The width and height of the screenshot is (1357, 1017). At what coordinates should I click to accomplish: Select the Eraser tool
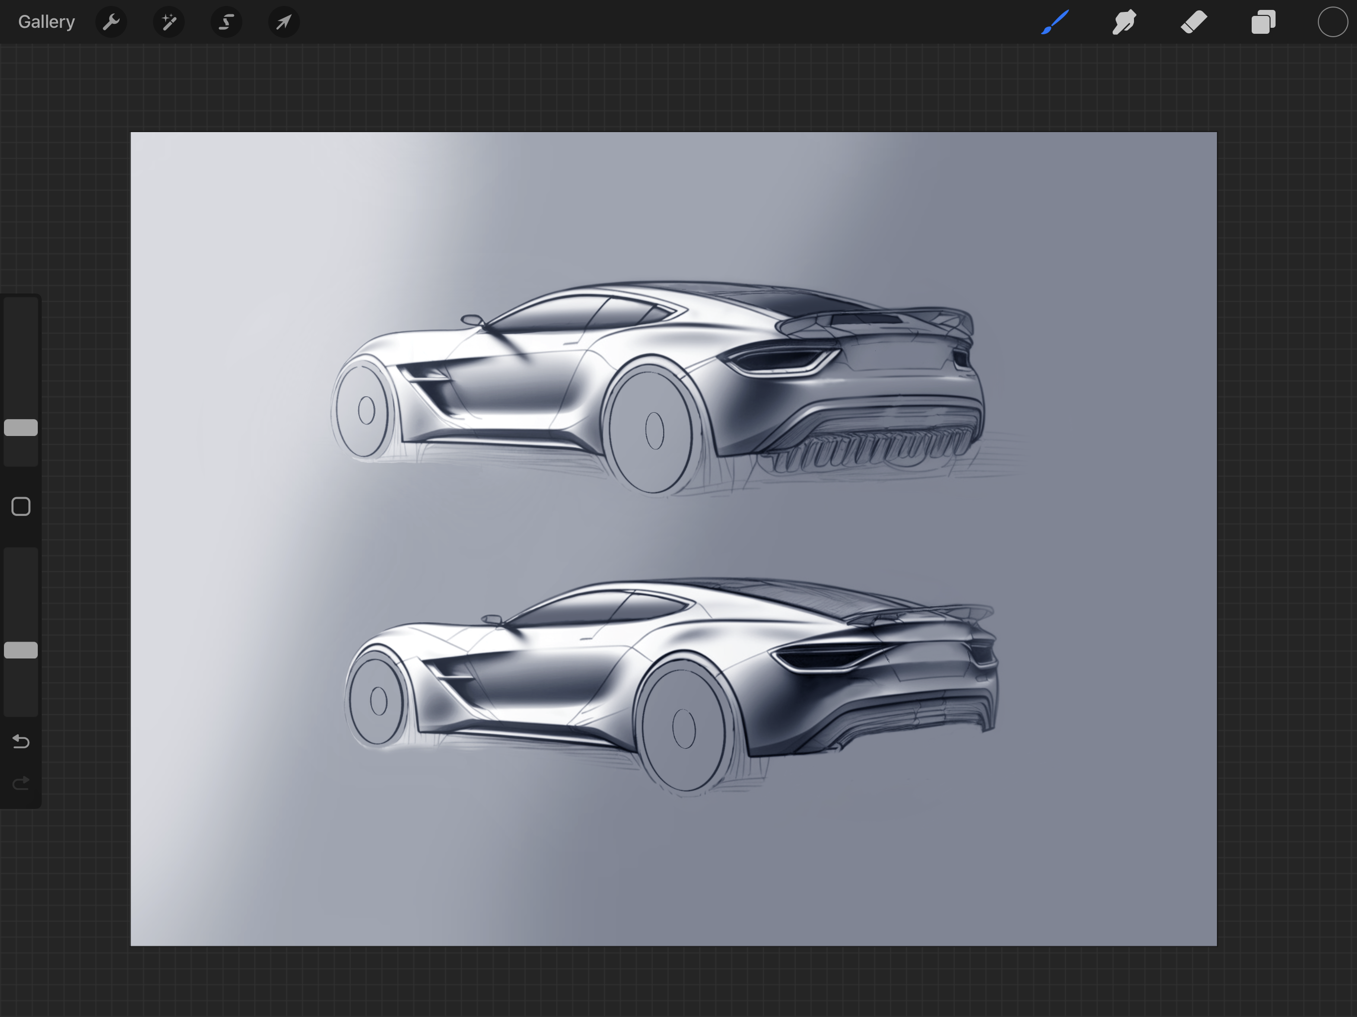[1194, 22]
